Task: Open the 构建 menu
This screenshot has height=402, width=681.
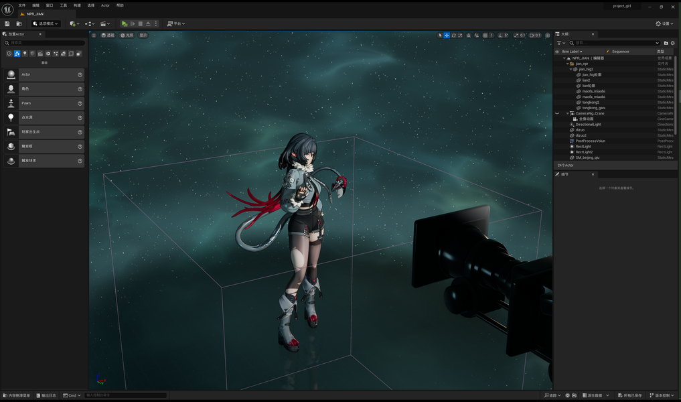Action: click(x=77, y=5)
